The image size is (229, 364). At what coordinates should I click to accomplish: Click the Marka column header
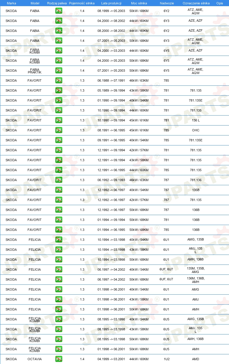(11, 3)
